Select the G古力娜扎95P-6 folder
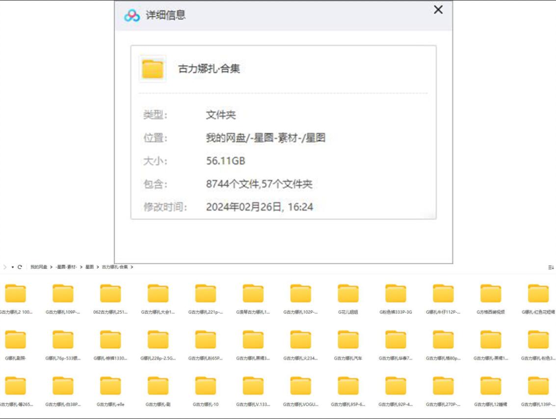Image resolution: width=556 pixels, height=419 pixels. click(348, 392)
